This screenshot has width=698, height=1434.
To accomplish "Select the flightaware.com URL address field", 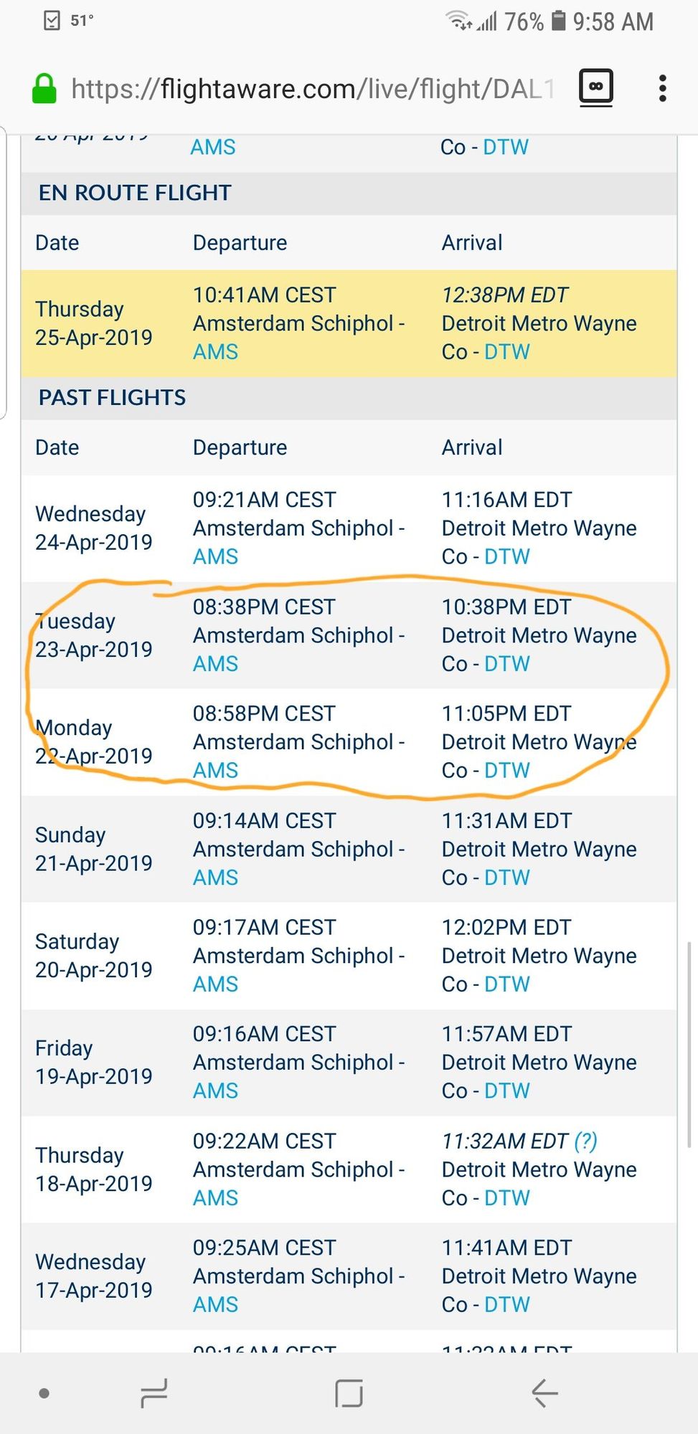I will pyautogui.click(x=312, y=89).
